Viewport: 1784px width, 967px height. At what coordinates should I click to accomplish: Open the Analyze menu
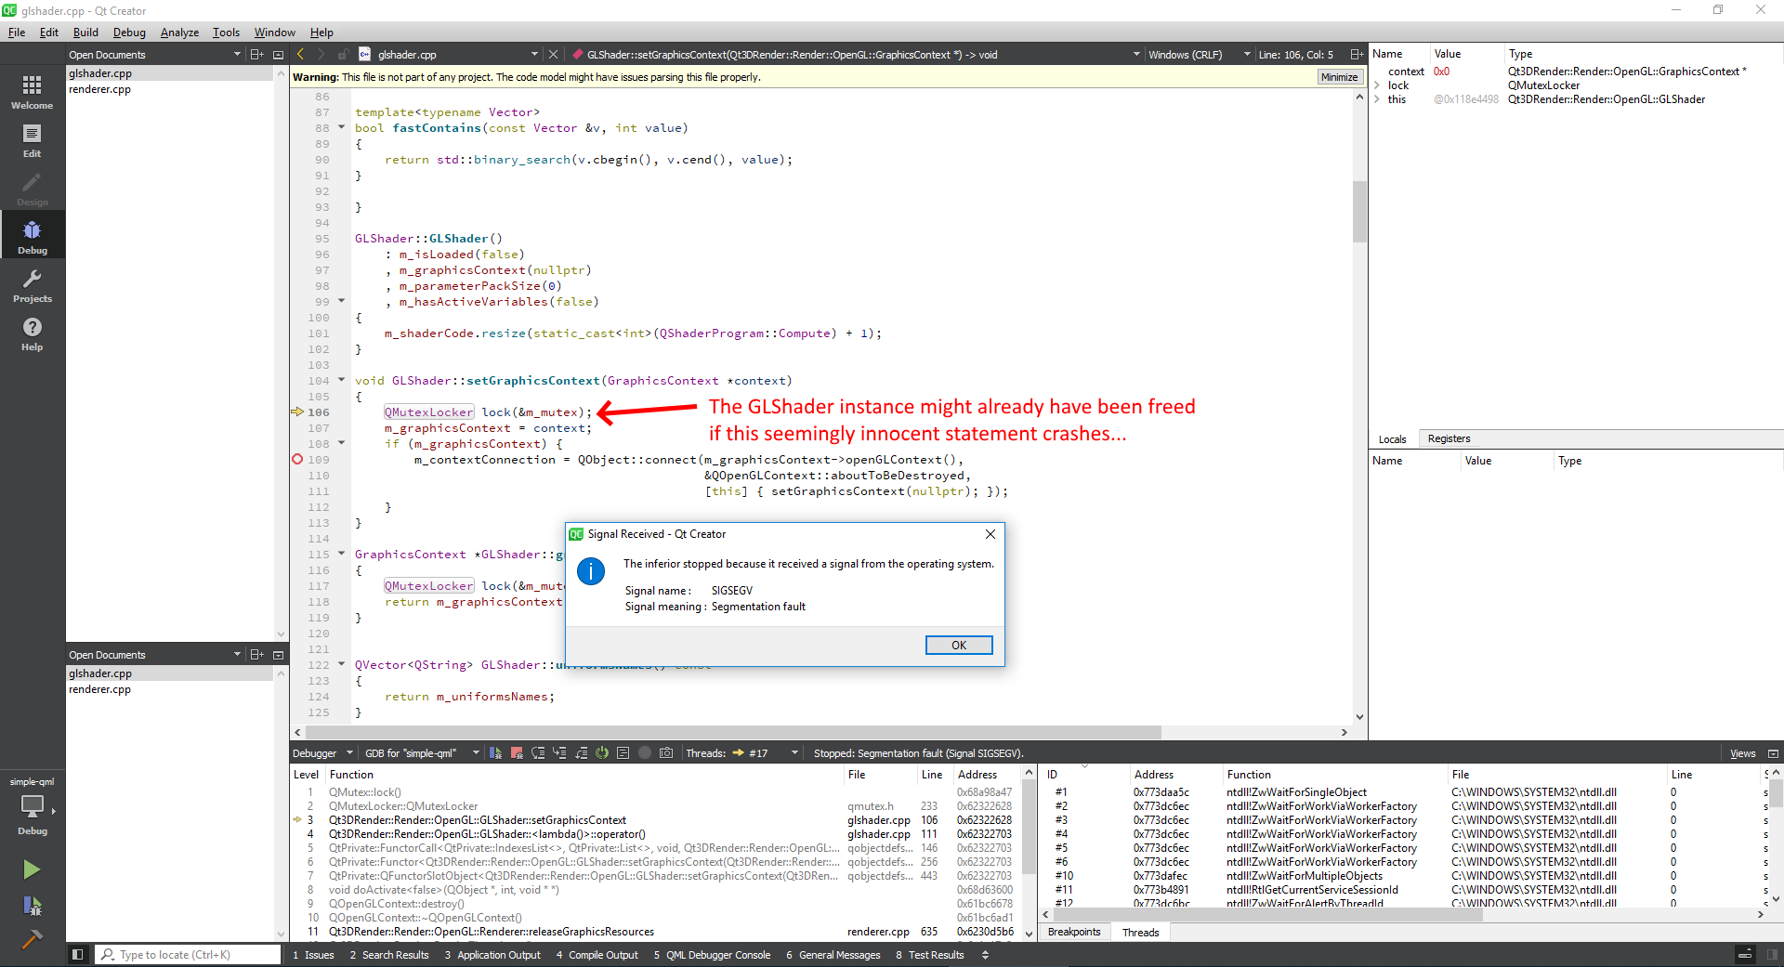pos(179,33)
